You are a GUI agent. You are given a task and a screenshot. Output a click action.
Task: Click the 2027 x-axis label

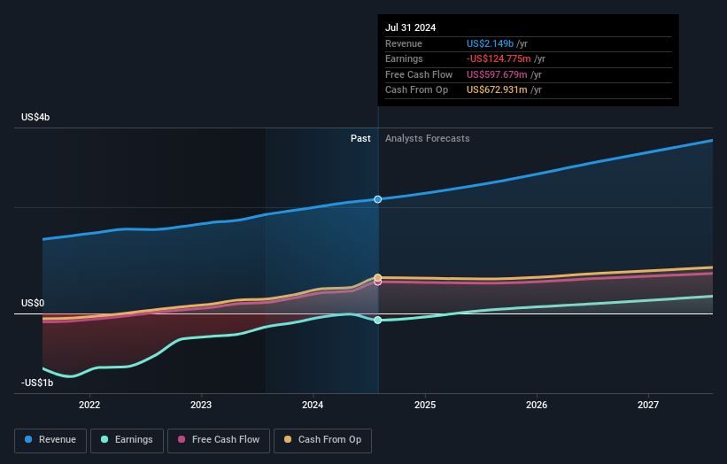(648, 405)
